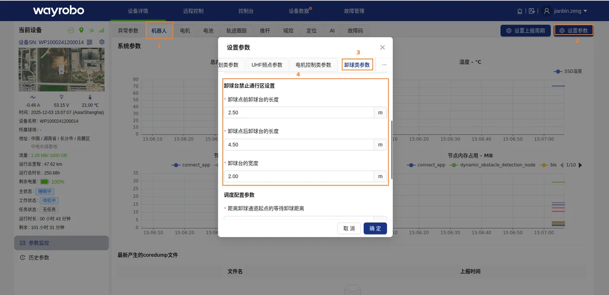Select the 定位 parameter tab
The height and width of the screenshot is (295, 609).
(311, 30)
